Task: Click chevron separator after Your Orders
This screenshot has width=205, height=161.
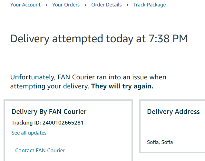Action: tap(86, 5)
